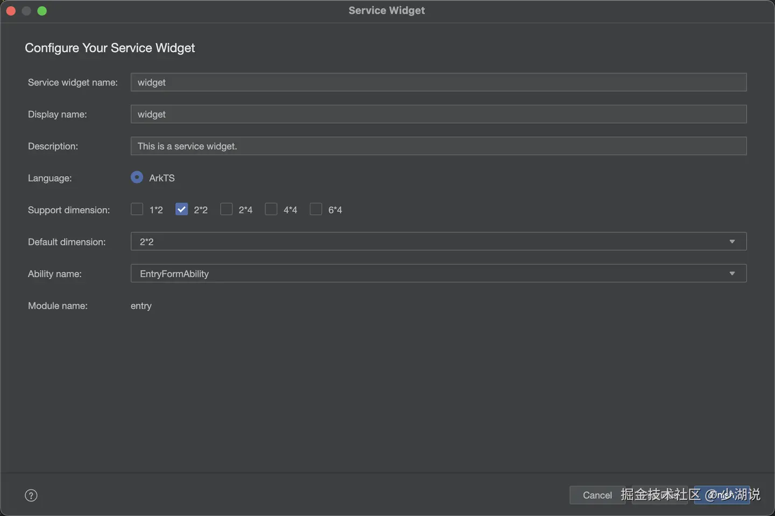Click the green zoom window button

(x=42, y=11)
